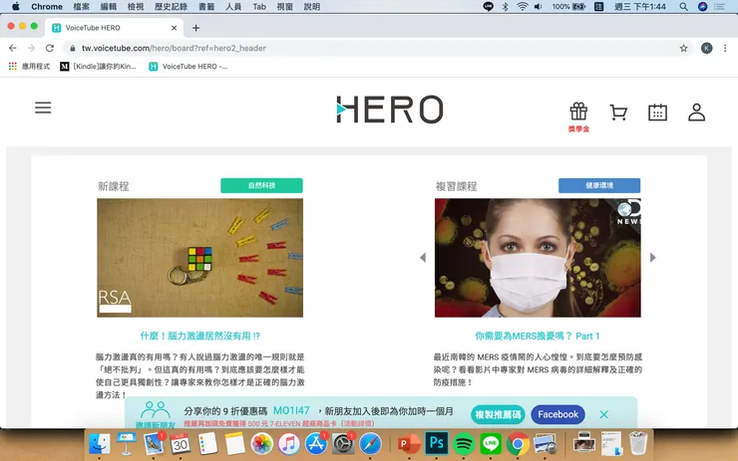Reload the current page
Image resolution: width=738 pixels, height=461 pixels.
tap(50, 48)
